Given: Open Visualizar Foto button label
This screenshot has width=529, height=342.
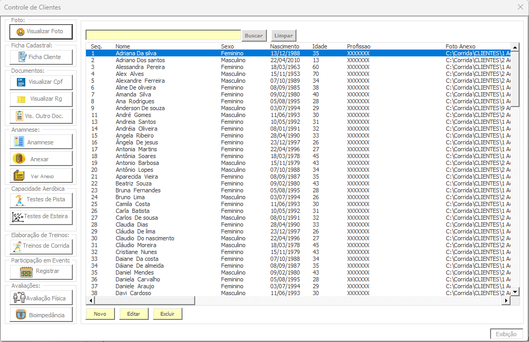Looking at the screenshot, I should pyautogui.click(x=45, y=31).
